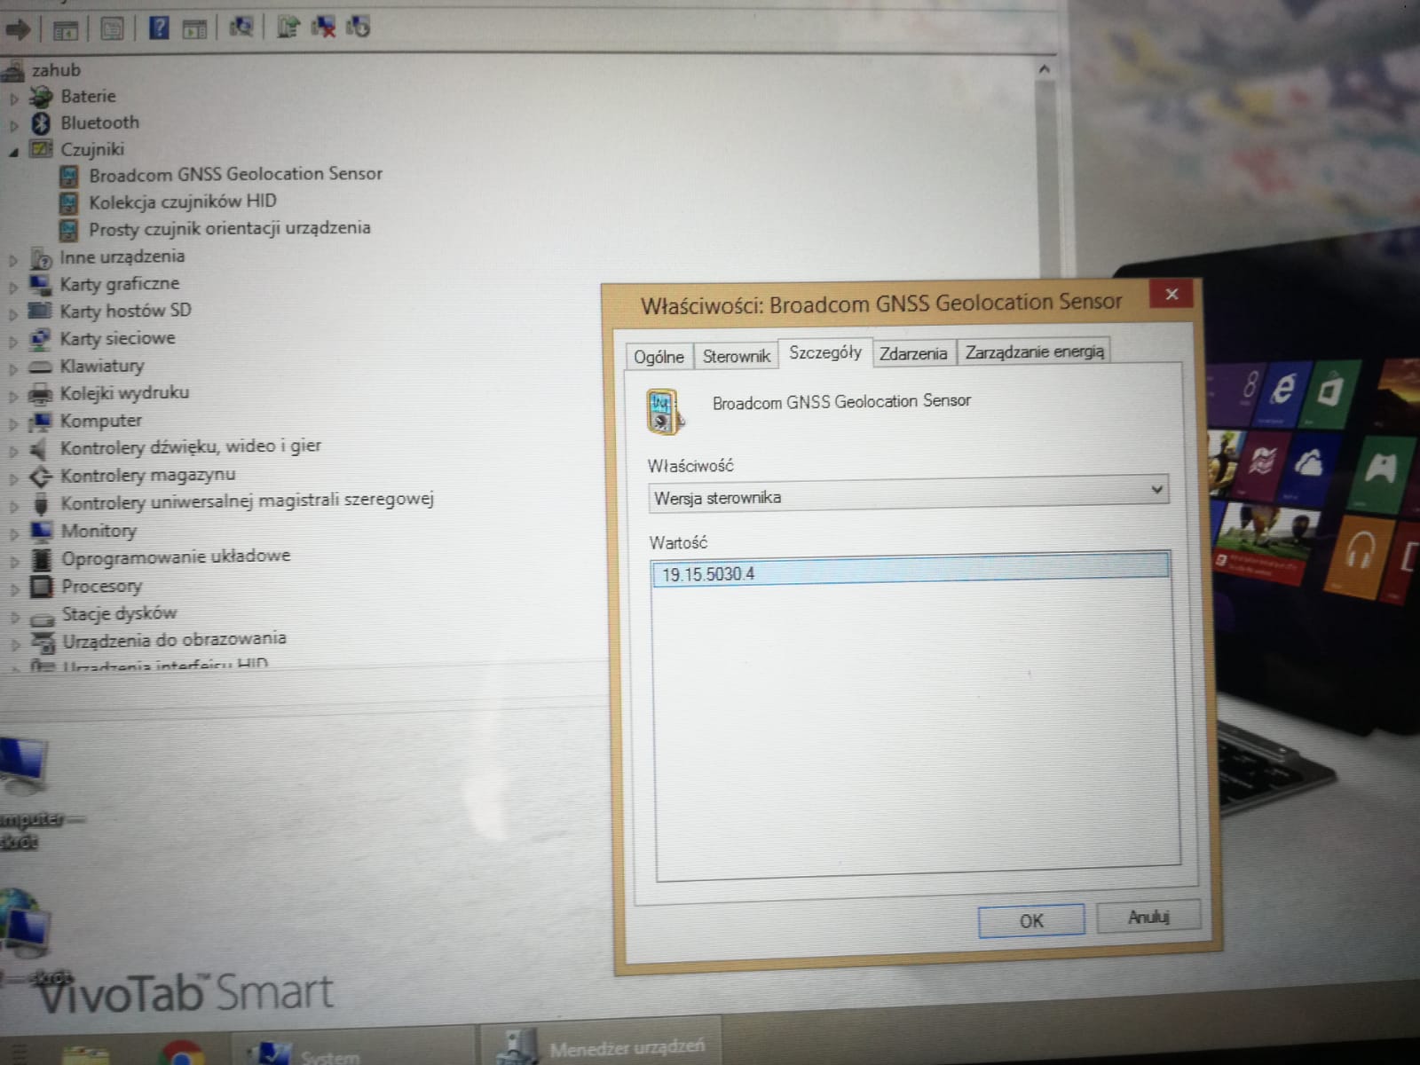The height and width of the screenshot is (1065, 1420).
Task: Switch to the Zdarzenia tab
Action: click(913, 353)
